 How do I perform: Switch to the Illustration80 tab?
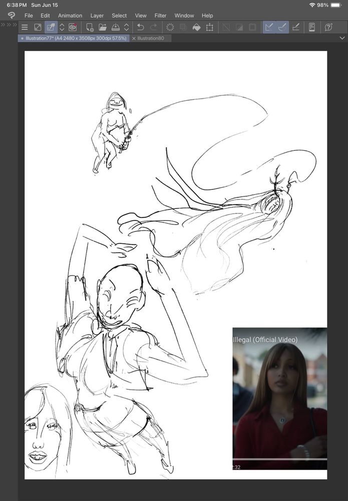(151, 38)
